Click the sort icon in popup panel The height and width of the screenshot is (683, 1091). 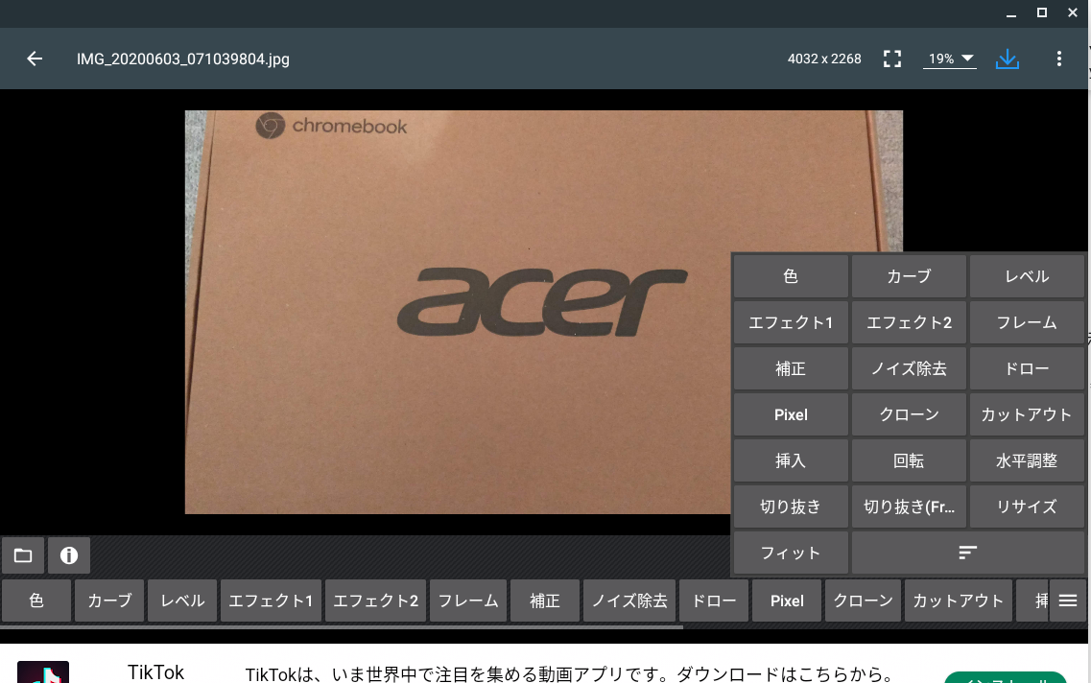968,553
